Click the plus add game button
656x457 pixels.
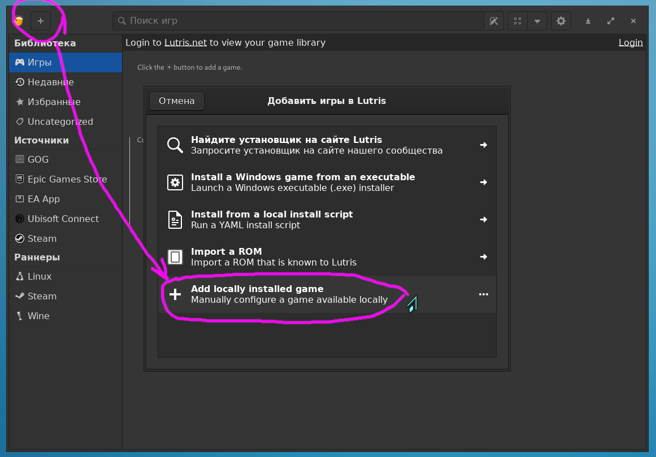point(41,21)
